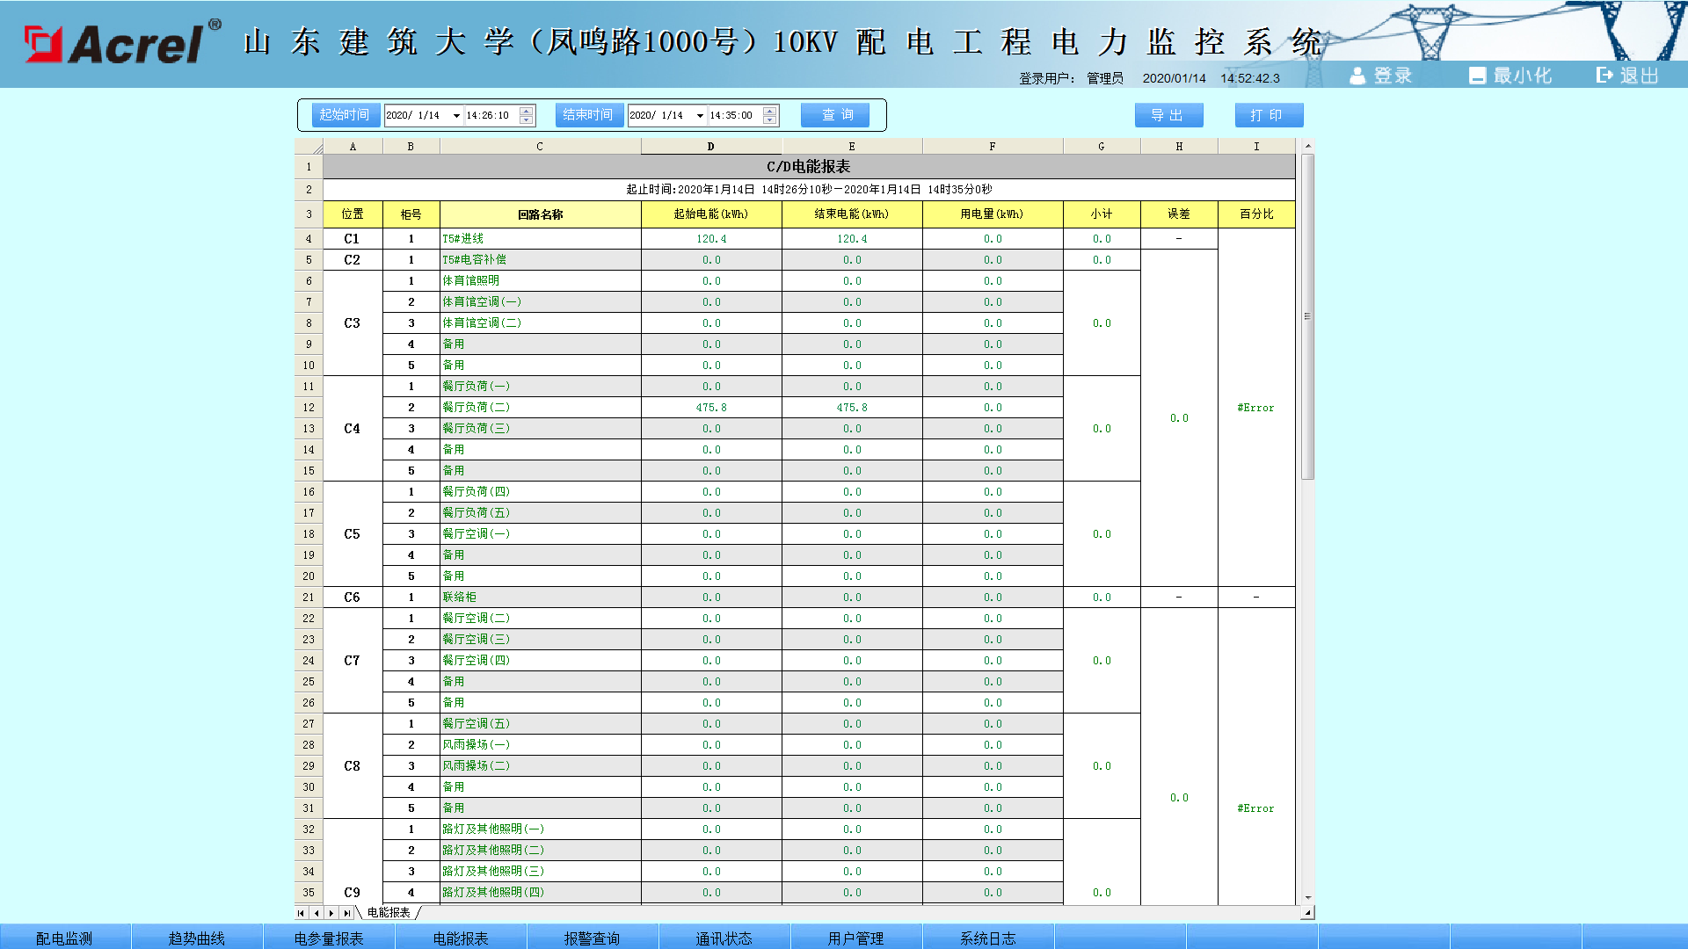
Task: Click the 登录 user login icon
Action: 1357,76
